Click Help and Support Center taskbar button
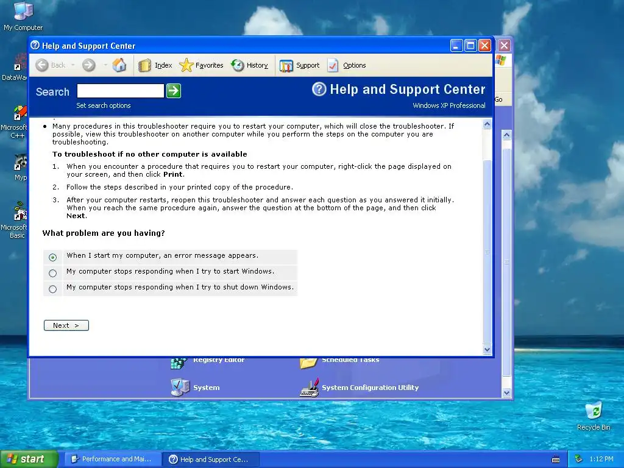This screenshot has height=468, width=624. pyautogui.click(x=211, y=459)
